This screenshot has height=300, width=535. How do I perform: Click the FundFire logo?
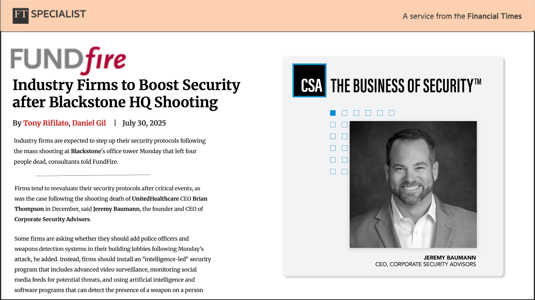coord(68,60)
